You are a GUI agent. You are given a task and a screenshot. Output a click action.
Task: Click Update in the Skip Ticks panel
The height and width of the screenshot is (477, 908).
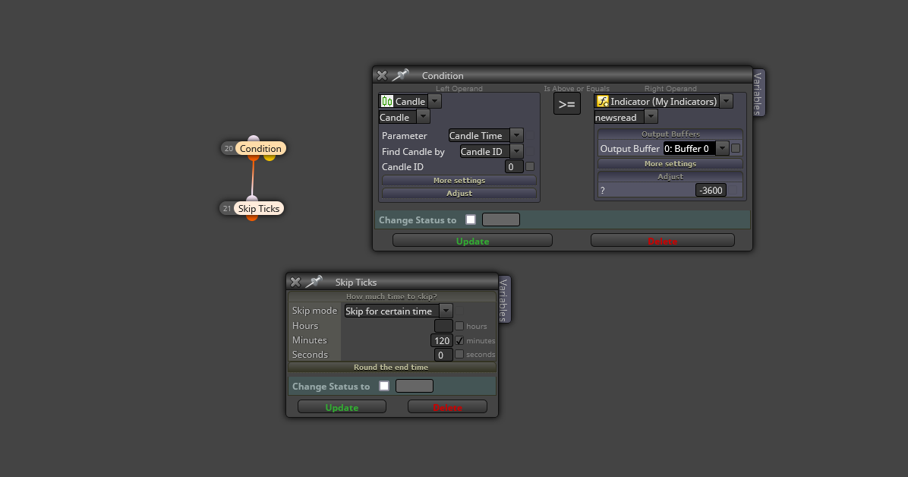[x=342, y=407]
